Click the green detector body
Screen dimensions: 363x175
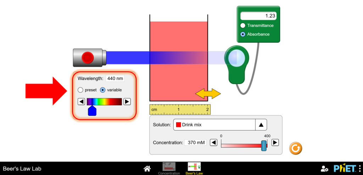(x=258, y=24)
